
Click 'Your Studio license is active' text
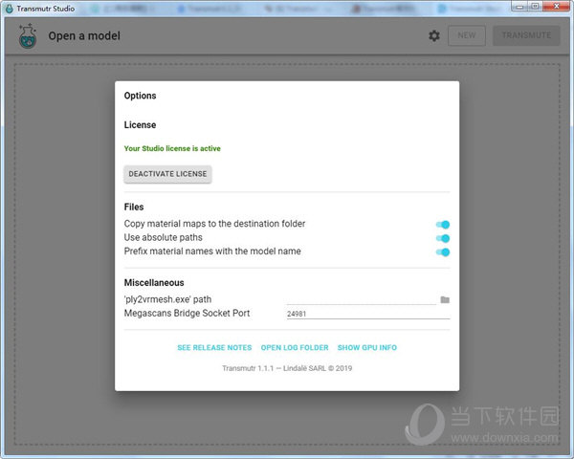(x=172, y=148)
